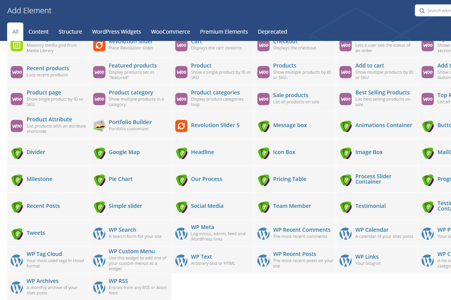This screenshot has width=451, height=300.
Task: Switch to the Content tab
Action: click(39, 31)
